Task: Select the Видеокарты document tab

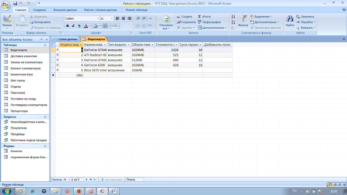Action: (x=93, y=39)
